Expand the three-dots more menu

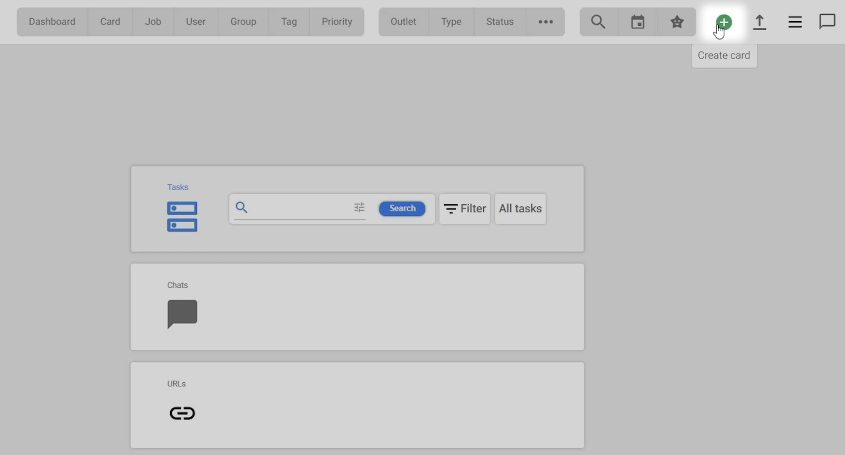click(x=545, y=22)
